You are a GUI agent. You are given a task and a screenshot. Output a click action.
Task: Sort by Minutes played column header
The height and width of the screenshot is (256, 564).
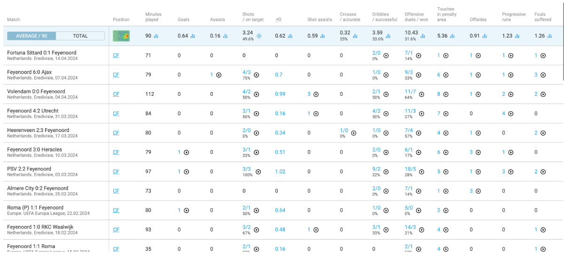click(152, 17)
